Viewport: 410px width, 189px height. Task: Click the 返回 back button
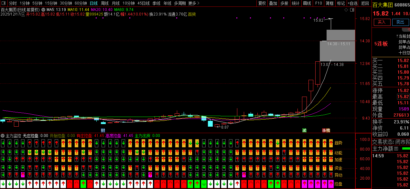tap(365, 3)
